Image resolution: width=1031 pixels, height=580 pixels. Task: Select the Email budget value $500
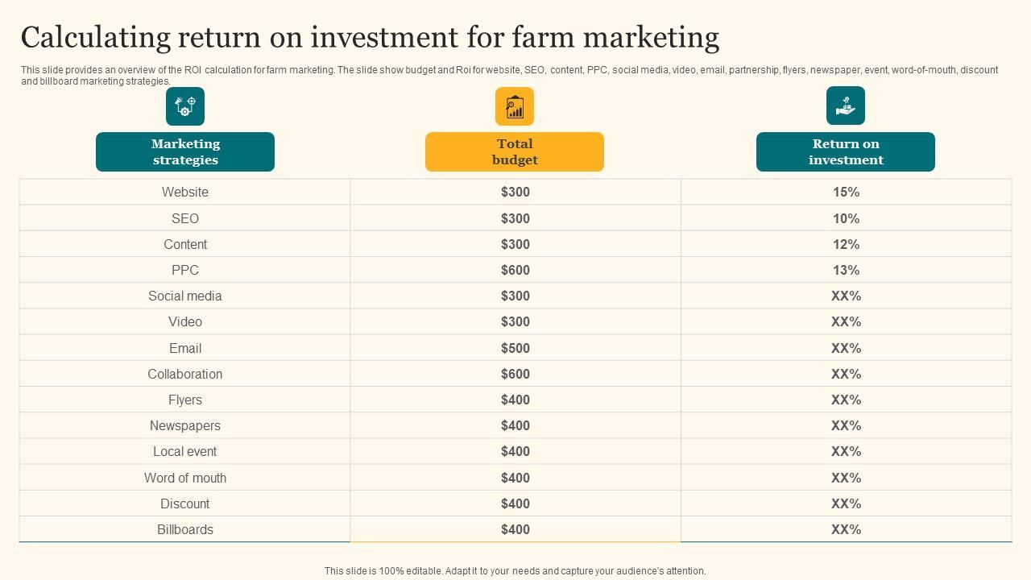(x=515, y=348)
